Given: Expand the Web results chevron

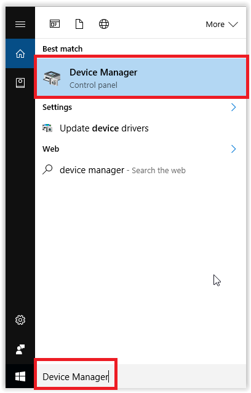Looking at the screenshot, I should (233, 149).
